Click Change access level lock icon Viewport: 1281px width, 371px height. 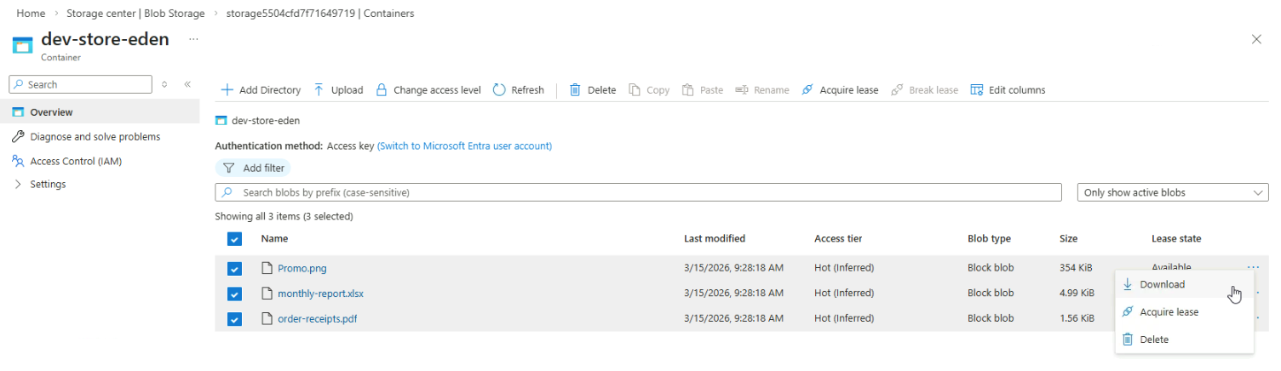382,90
